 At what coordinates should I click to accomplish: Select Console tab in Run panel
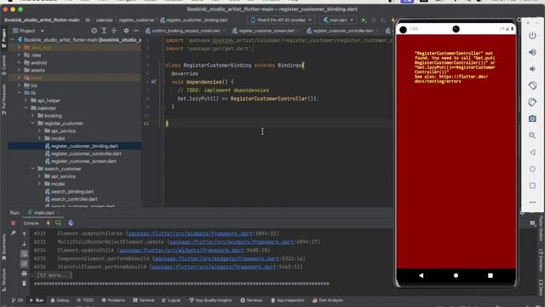pyautogui.click(x=31, y=223)
